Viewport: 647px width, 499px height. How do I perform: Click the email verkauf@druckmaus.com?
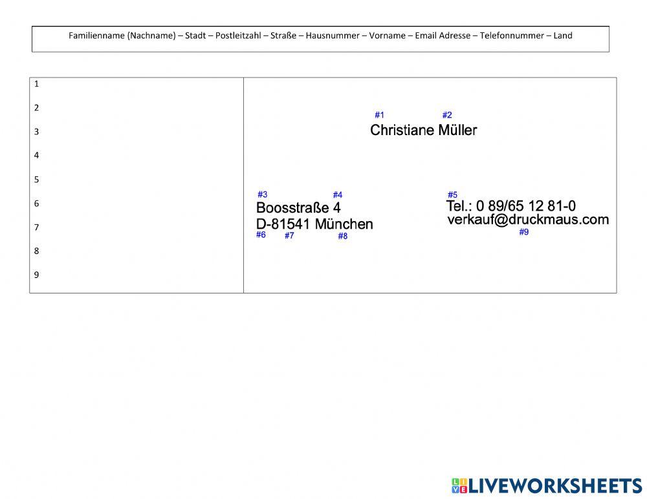point(528,220)
